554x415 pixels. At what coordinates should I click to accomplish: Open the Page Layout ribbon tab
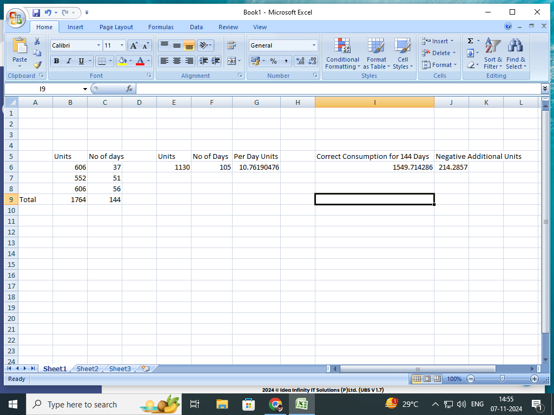point(116,27)
